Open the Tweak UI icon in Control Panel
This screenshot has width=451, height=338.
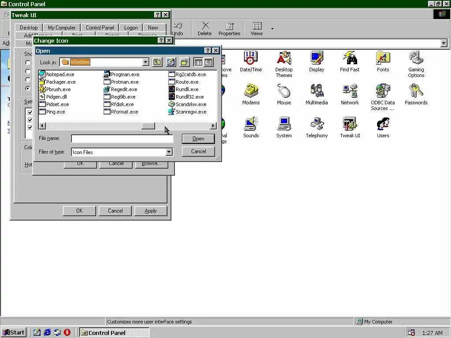point(349,127)
